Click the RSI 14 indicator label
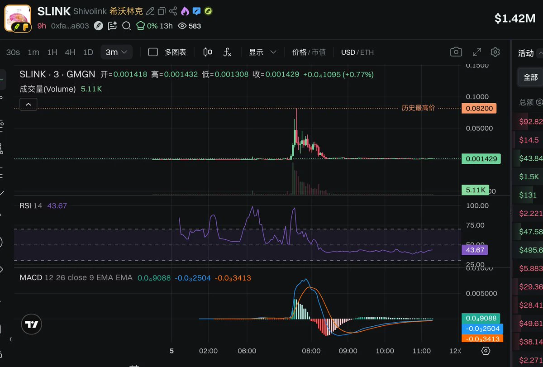Image resolution: width=543 pixels, height=367 pixels. [x=31, y=205]
